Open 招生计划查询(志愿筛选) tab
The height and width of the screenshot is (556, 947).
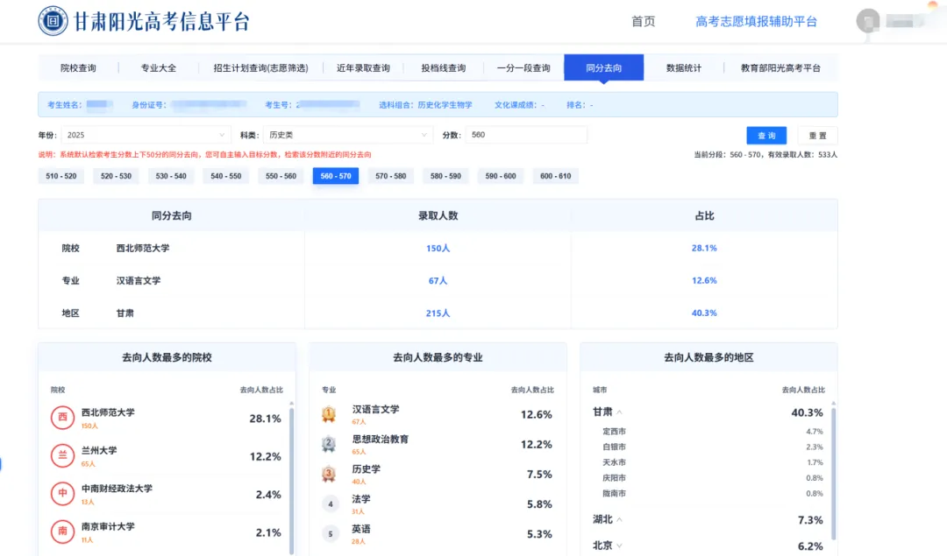[261, 67]
